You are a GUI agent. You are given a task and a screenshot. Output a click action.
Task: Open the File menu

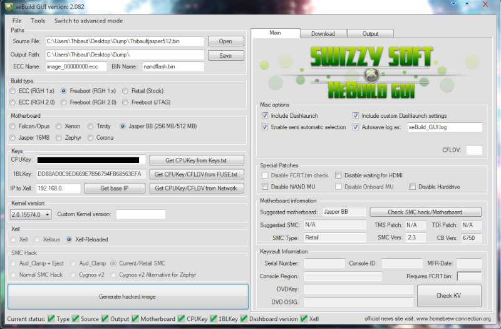[17, 21]
